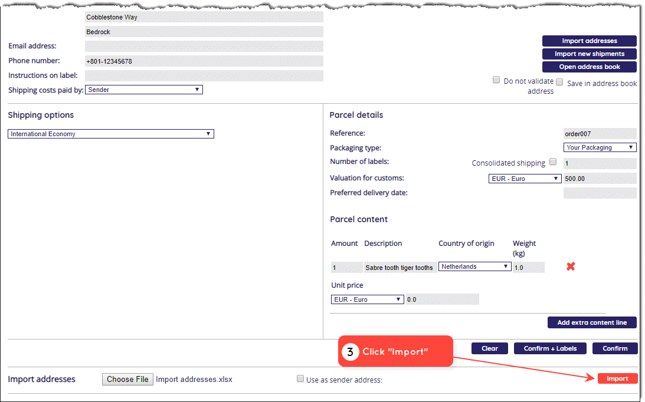Click the Country of origin column header

coord(466,243)
